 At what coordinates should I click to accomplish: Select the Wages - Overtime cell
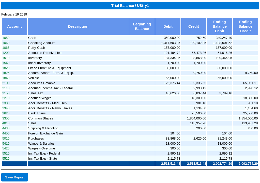coord(78,148)
